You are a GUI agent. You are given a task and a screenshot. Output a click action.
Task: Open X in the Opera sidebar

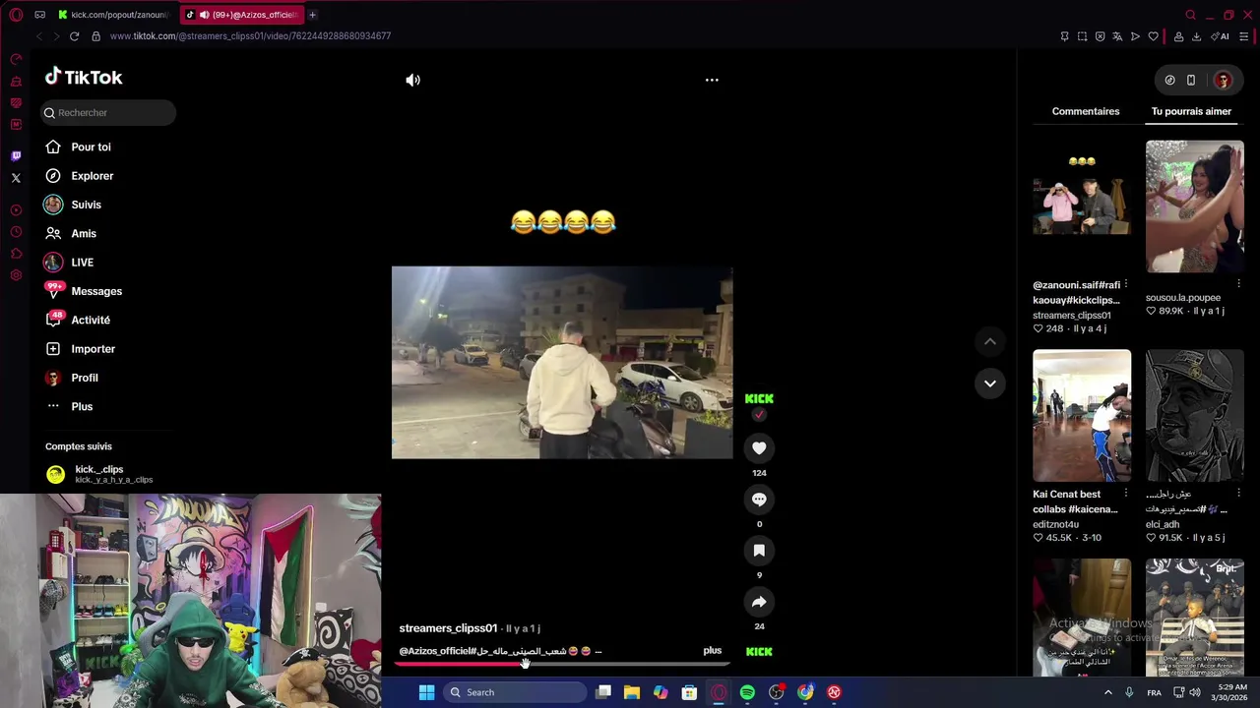pyautogui.click(x=16, y=178)
